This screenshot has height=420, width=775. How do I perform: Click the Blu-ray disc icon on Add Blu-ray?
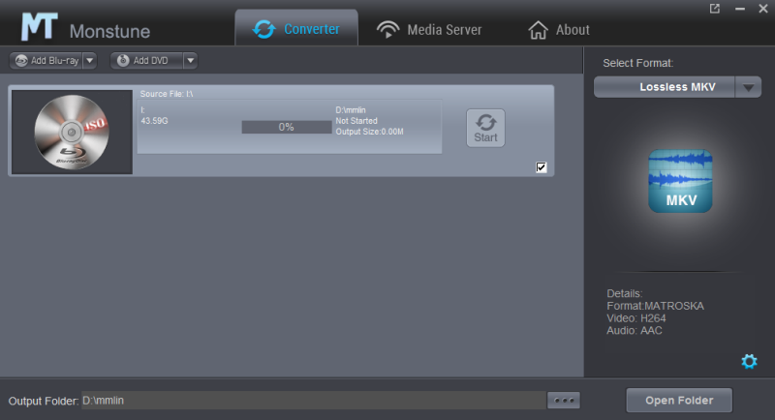coord(20,61)
